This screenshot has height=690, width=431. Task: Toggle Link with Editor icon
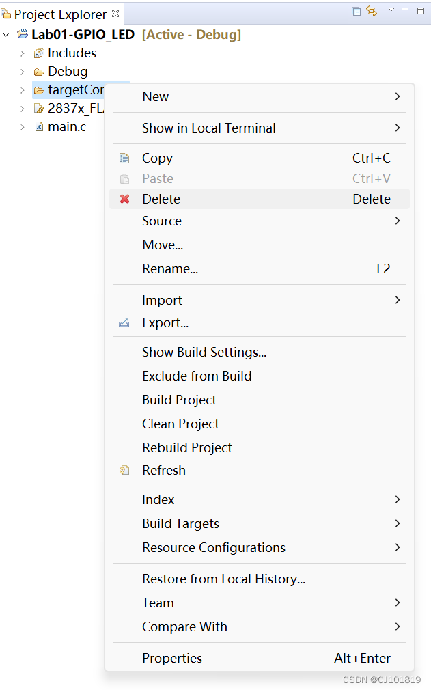(372, 11)
